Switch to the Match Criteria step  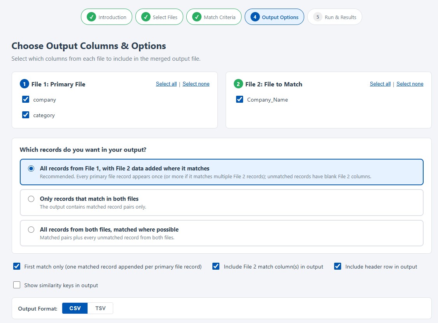click(214, 17)
